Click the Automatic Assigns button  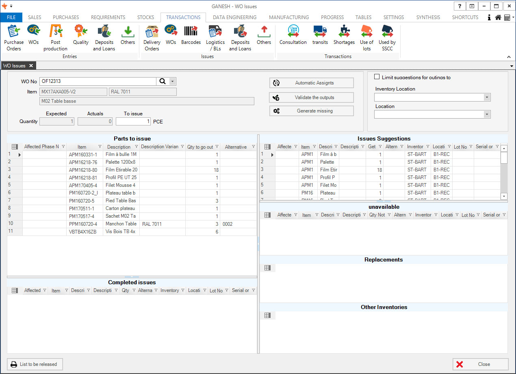[x=311, y=83]
